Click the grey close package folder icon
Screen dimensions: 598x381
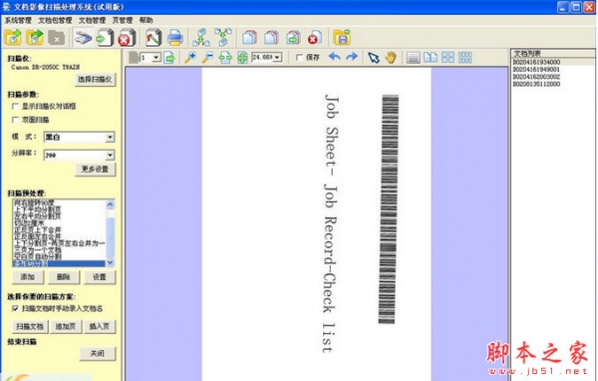click(x=57, y=38)
